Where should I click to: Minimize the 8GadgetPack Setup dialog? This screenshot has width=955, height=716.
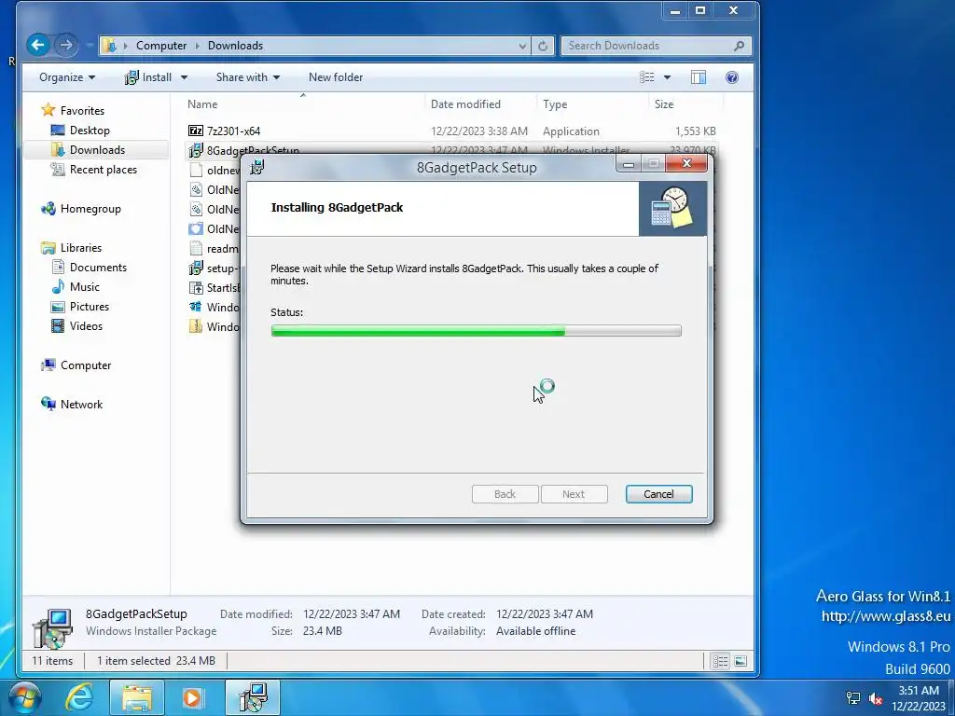pyautogui.click(x=629, y=164)
